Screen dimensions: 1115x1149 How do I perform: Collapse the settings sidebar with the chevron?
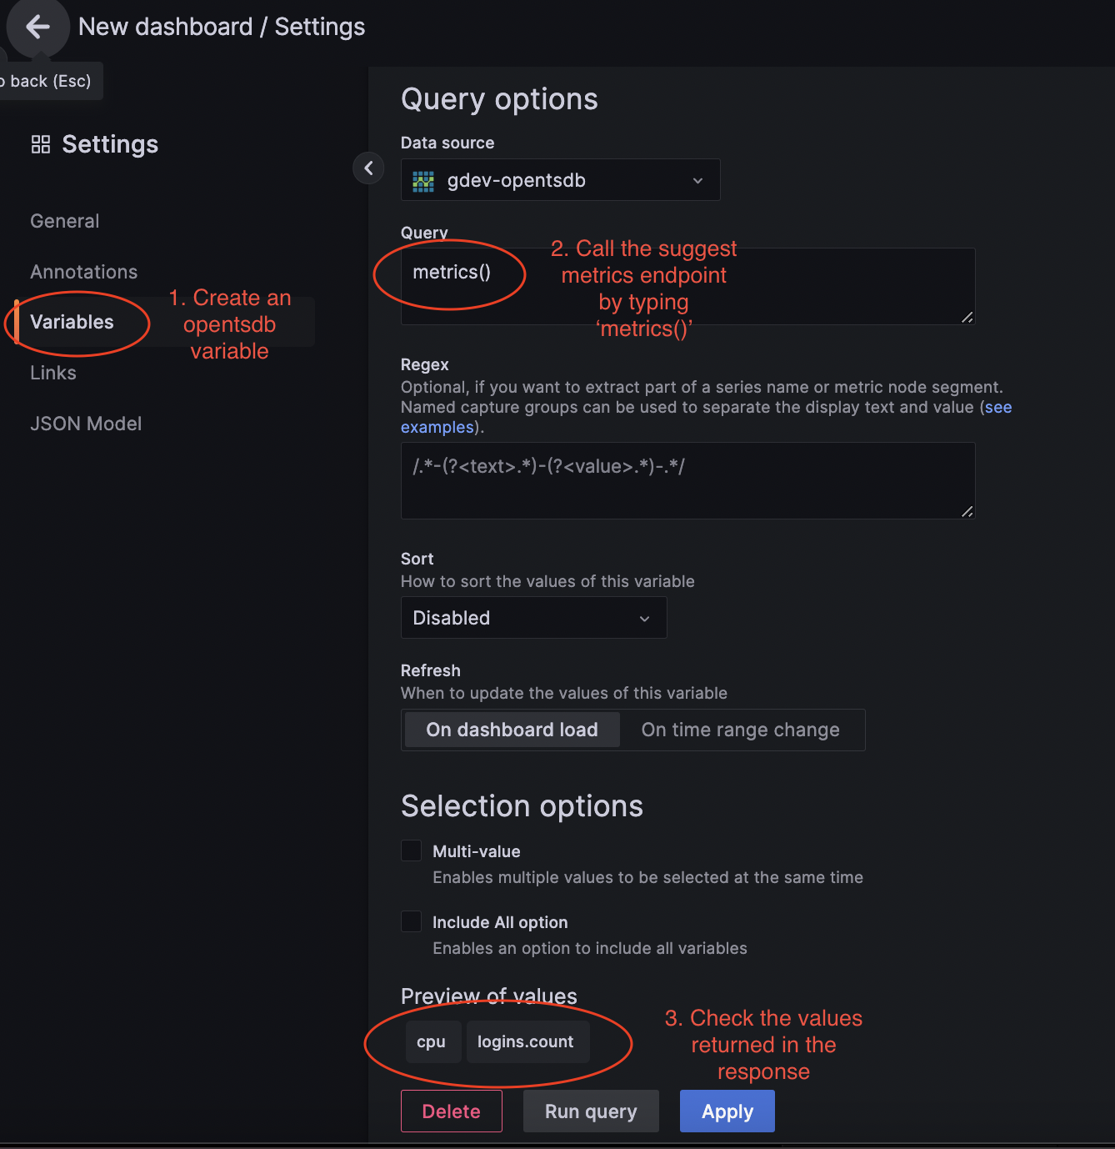point(368,168)
